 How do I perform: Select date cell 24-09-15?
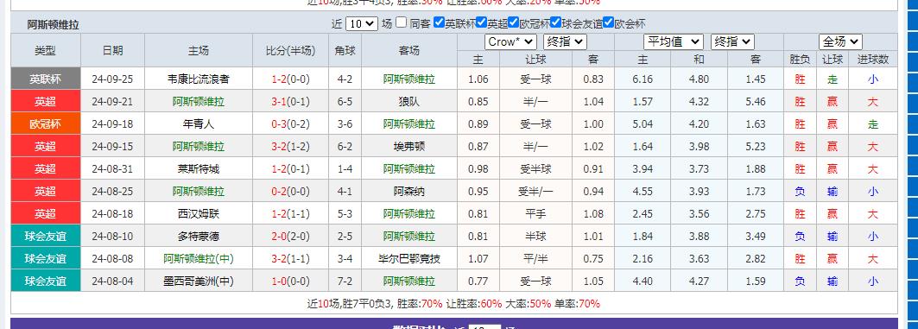click(112, 146)
